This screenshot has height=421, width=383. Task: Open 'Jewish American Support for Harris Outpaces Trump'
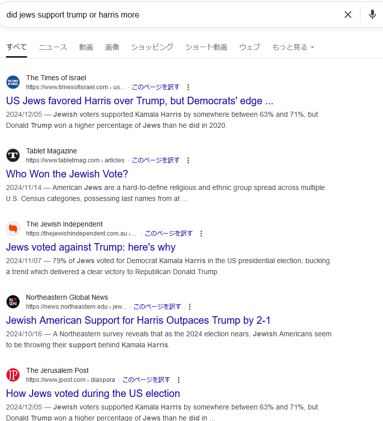coord(138,320)
